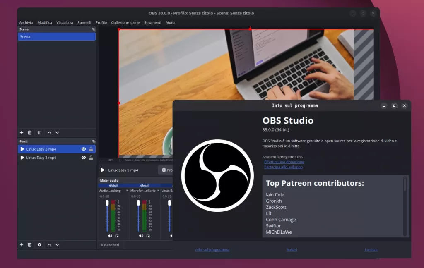Click the OBS logo in the about dialog
The width and height of the screenshot is (424, 268).
[217, 176]
